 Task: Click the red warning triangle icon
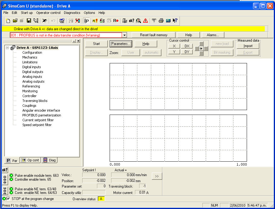click(x=145, y=21)
